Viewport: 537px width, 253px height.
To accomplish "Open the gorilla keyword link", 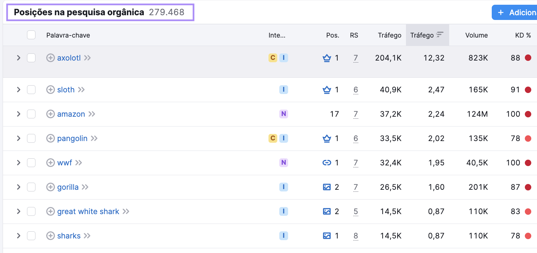I will [x=68, y=187].
